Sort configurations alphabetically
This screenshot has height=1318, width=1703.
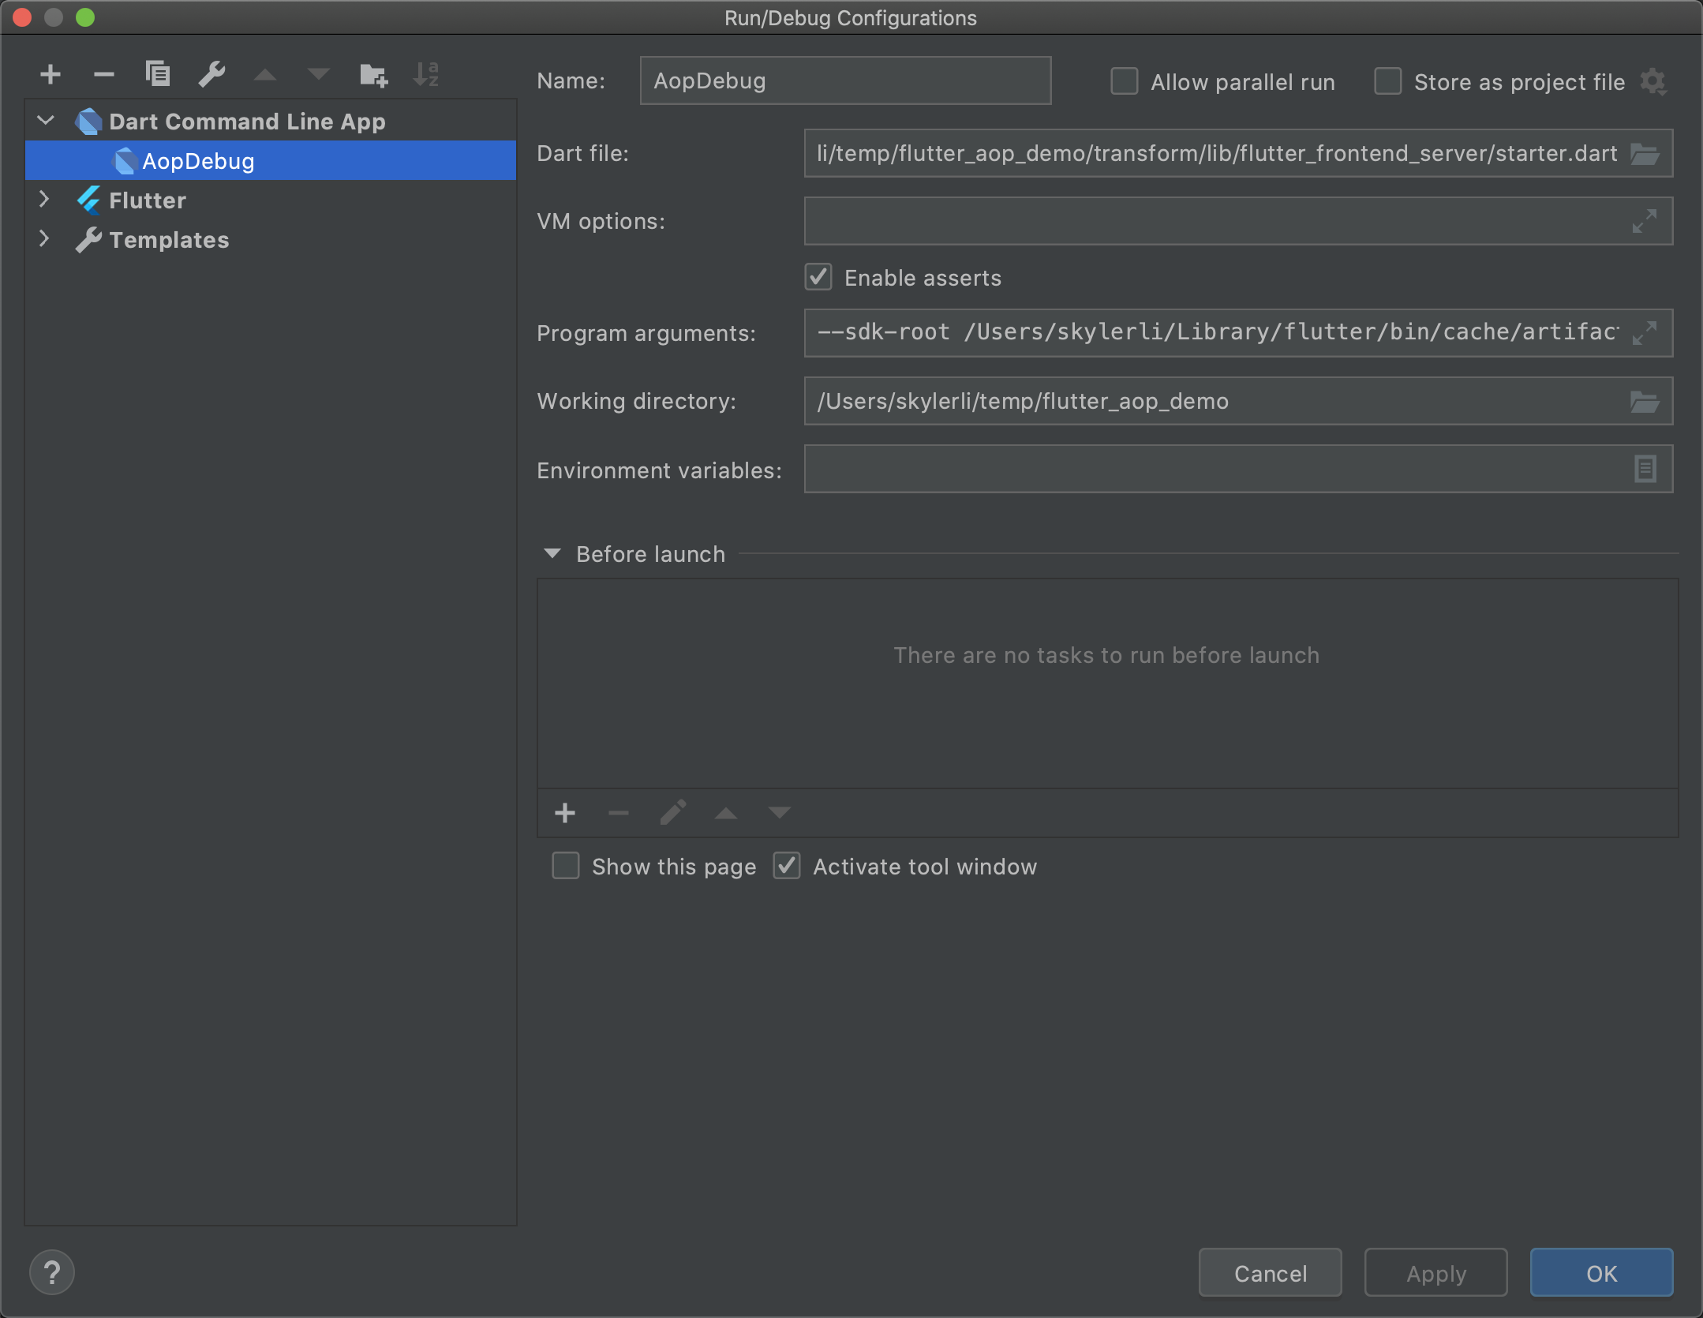point(425,73)
